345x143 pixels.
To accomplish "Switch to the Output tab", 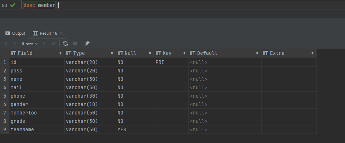I will click(15, 33).
